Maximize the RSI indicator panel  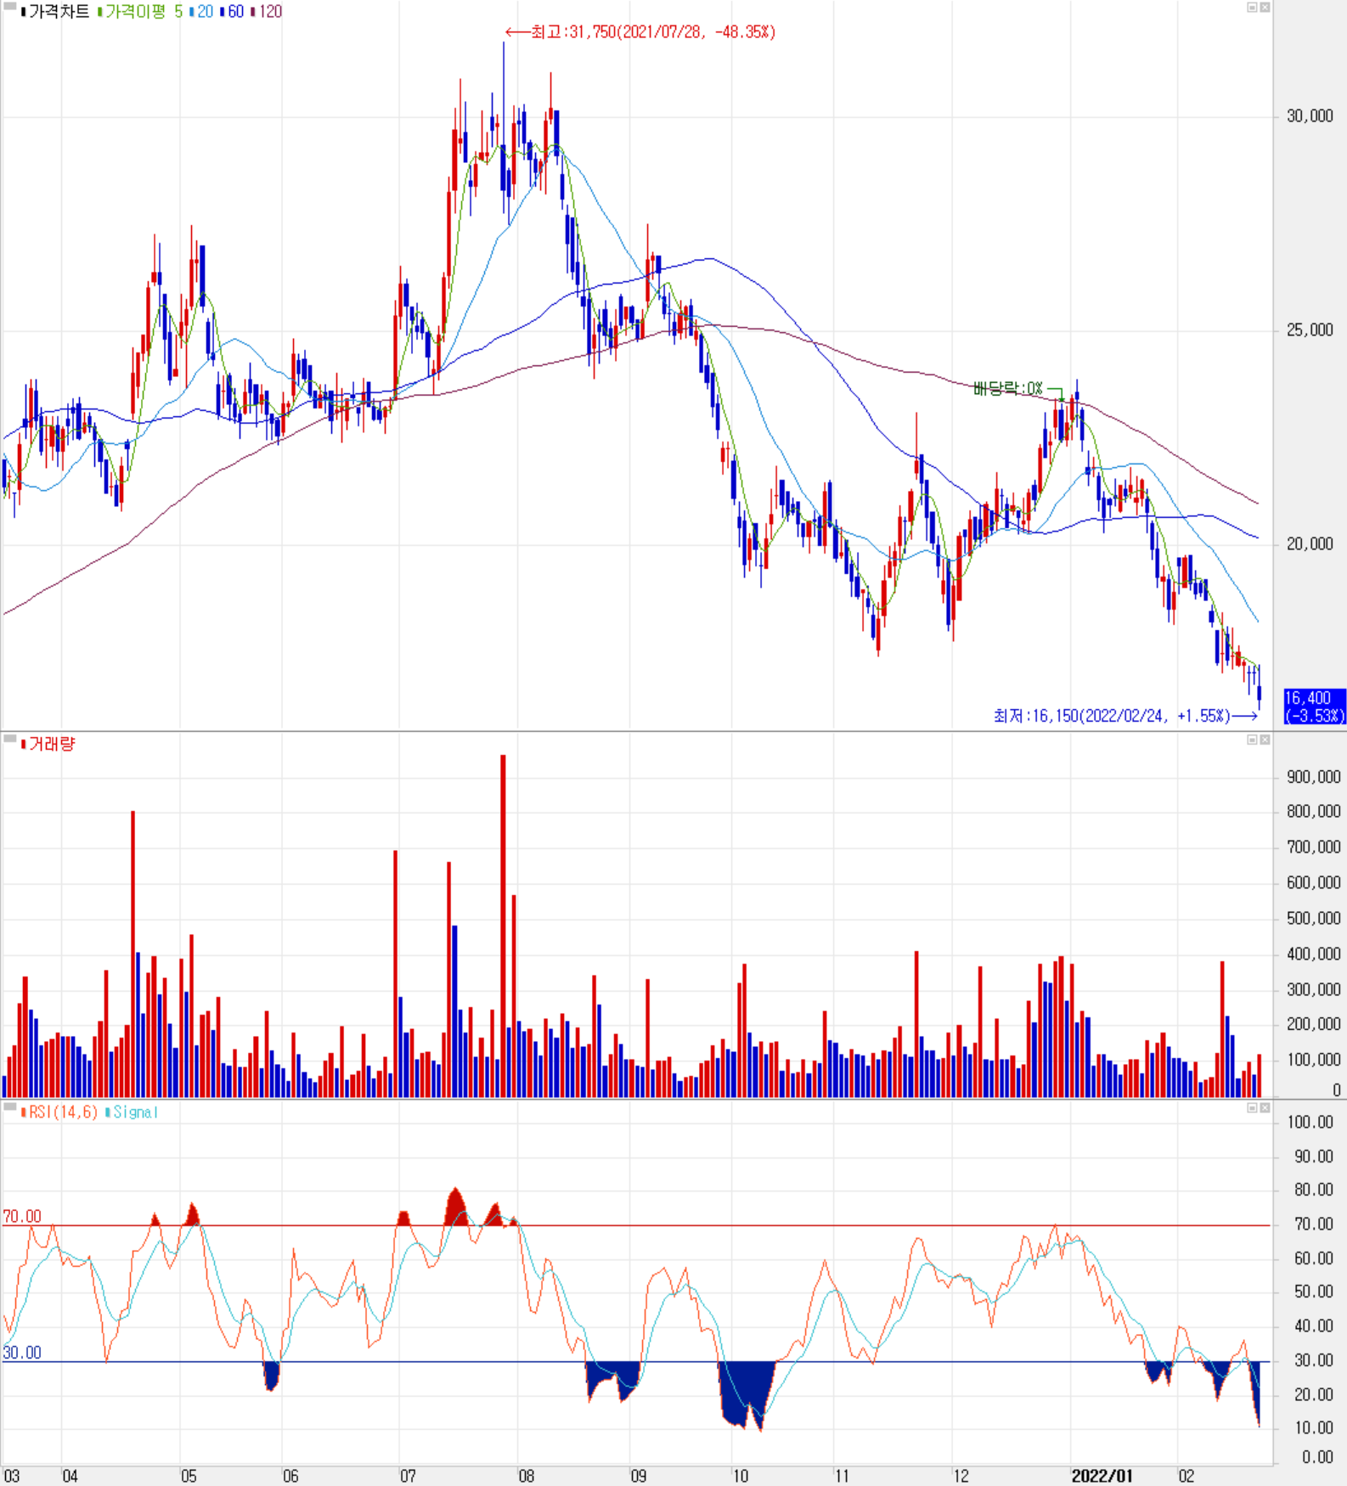1252,1108
